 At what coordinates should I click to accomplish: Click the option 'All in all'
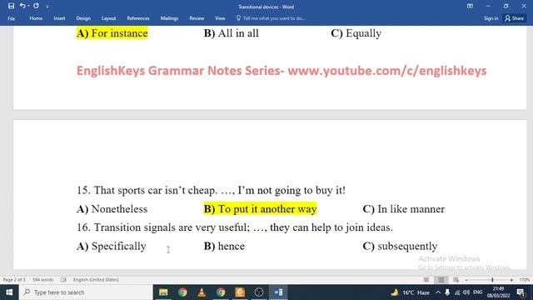(x=232, y=33)
